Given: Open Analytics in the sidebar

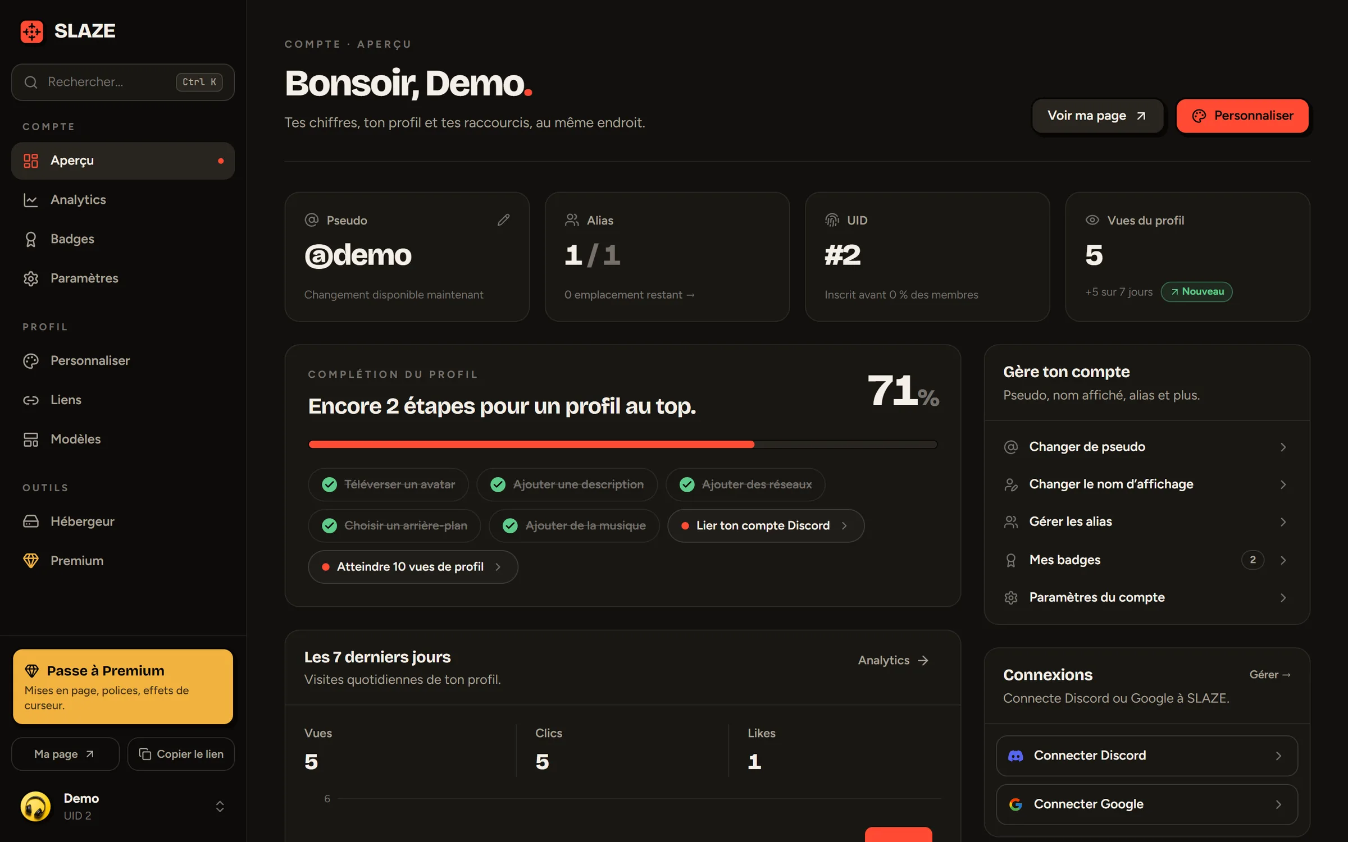Looking at the screenshot, I should coord(123,200).
